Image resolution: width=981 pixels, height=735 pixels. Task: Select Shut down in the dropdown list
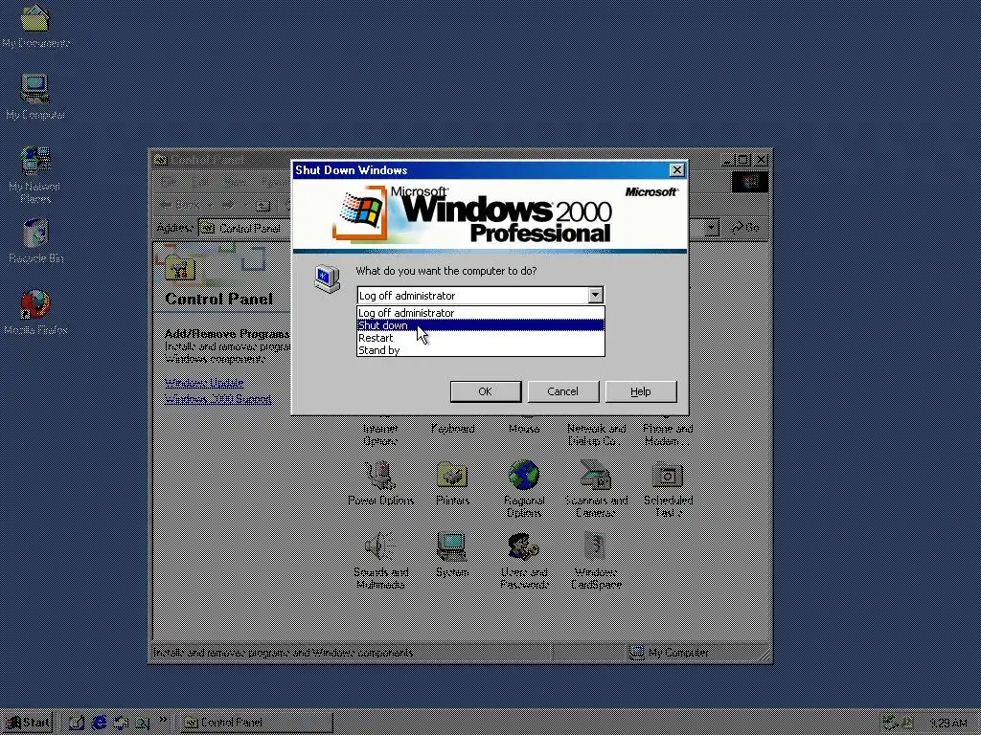480,325
